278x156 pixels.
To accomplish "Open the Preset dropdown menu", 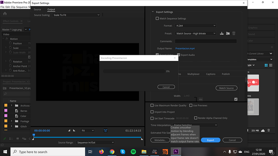I will click(x=196, y=34).
